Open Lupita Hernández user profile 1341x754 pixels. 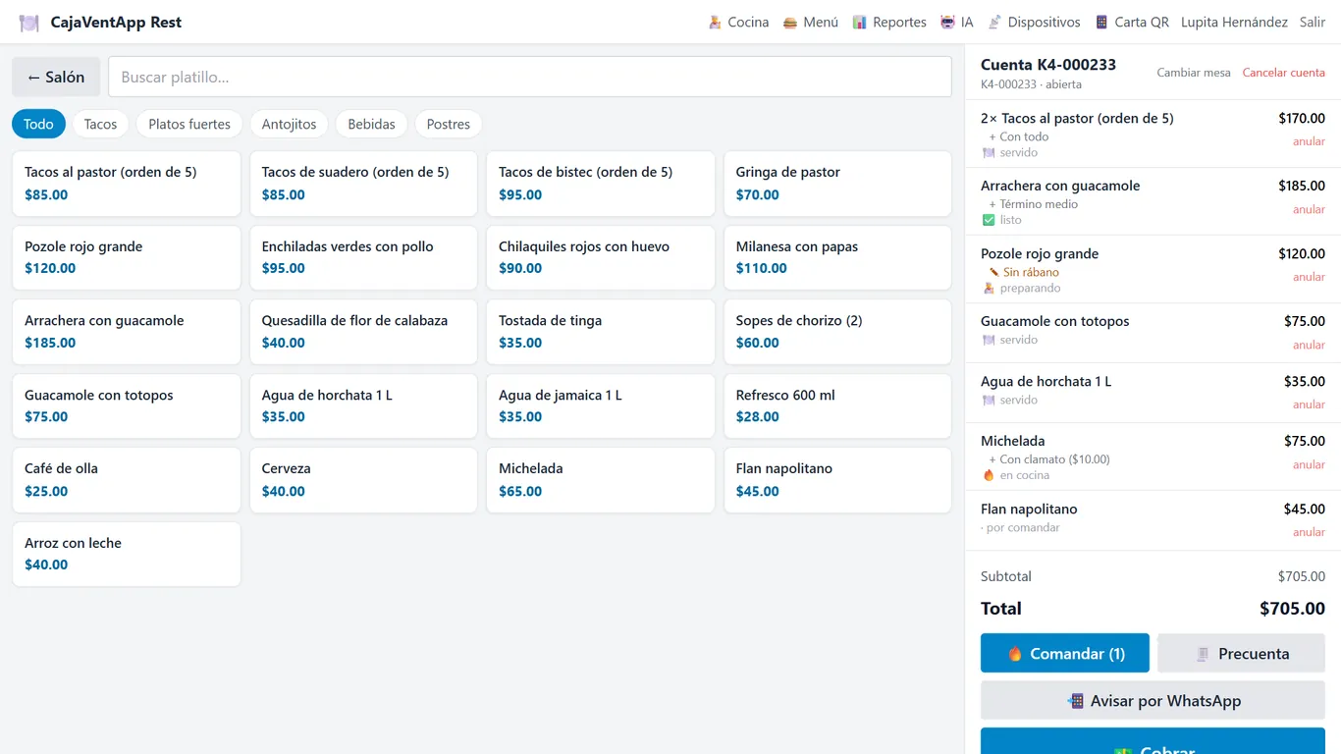[x=1234, y=23]
